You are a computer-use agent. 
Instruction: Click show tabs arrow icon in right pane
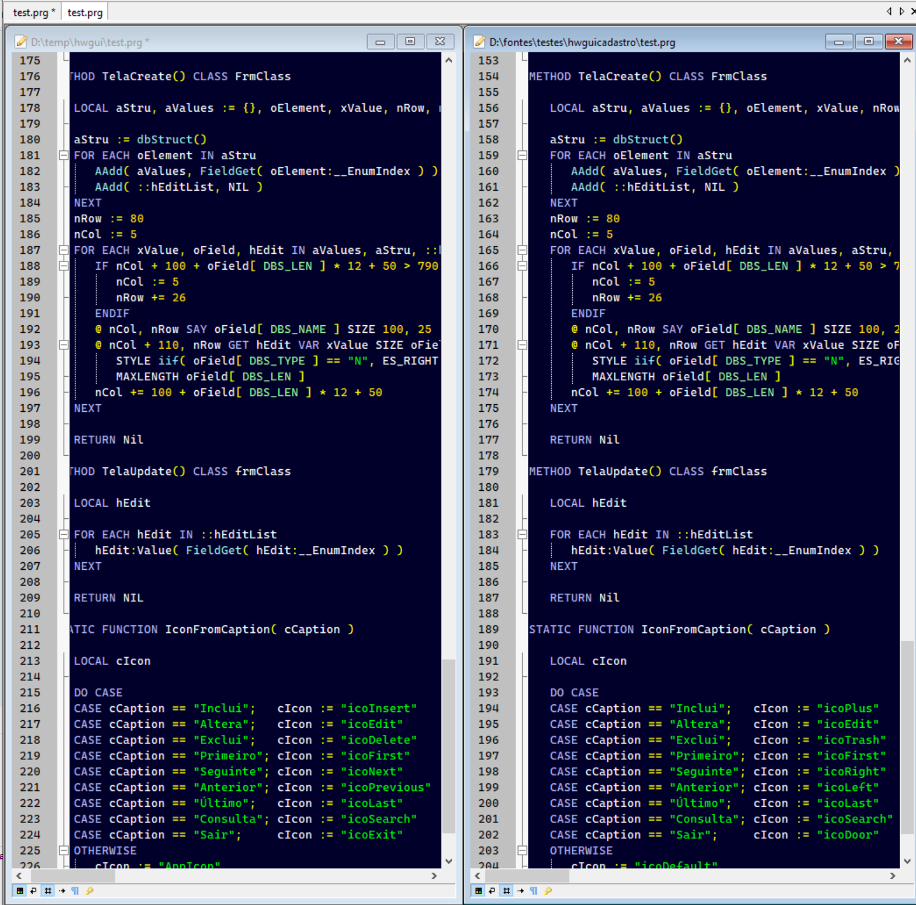[520, 890]
